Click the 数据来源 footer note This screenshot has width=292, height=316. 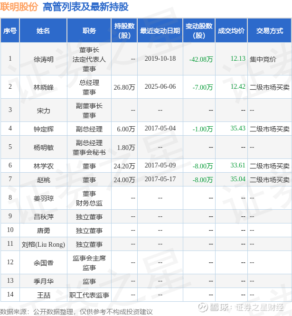point(76,312)
